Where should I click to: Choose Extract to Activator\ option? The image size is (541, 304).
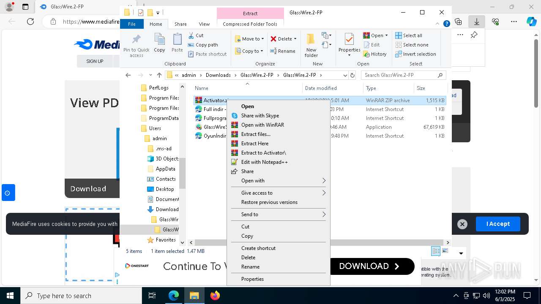click(279, 153)
